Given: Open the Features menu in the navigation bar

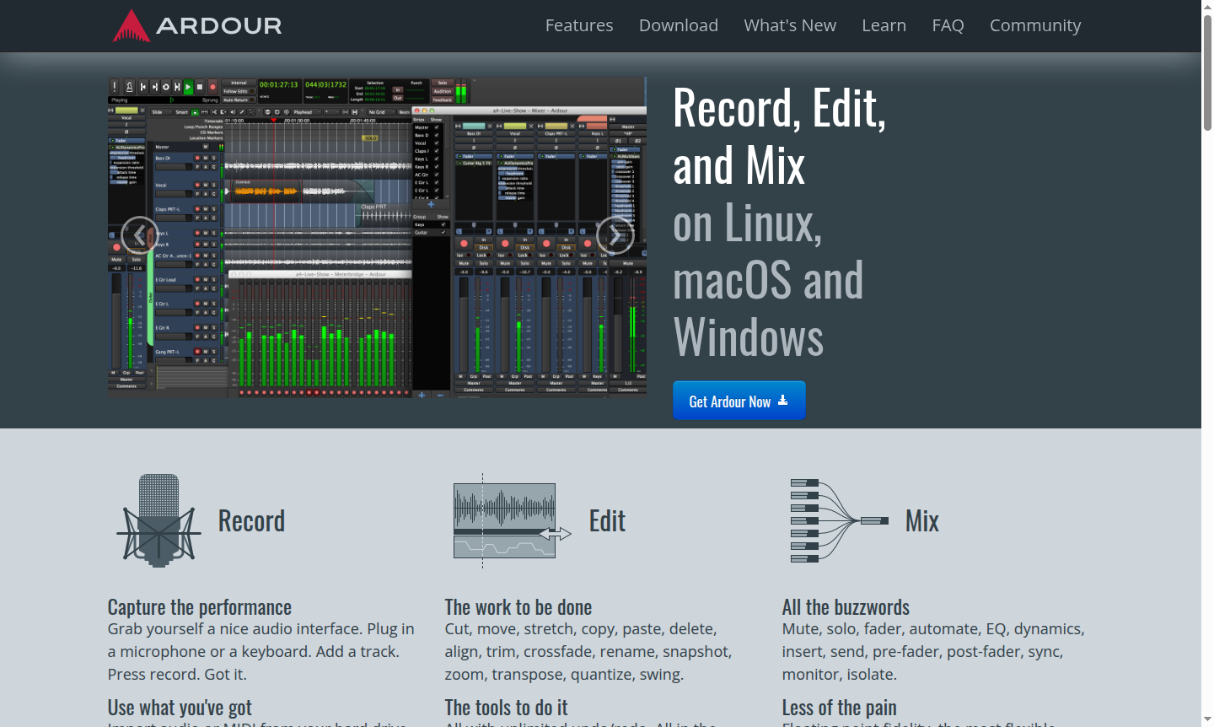Looking at the screenshot, I should point(579,25).
